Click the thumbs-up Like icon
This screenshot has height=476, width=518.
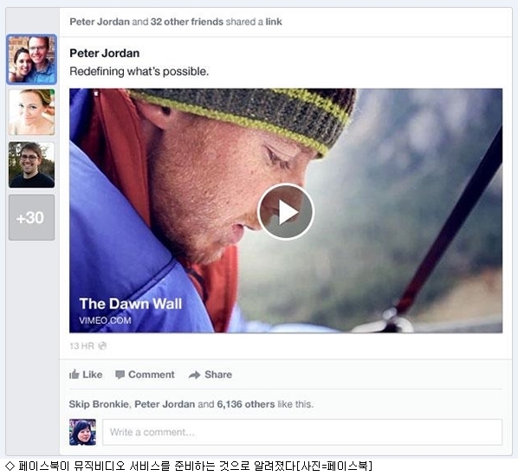coord(74,375)
